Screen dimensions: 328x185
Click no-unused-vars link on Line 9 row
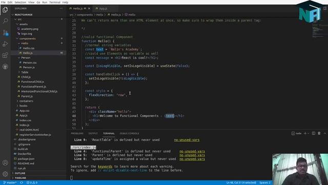[187, 140]
